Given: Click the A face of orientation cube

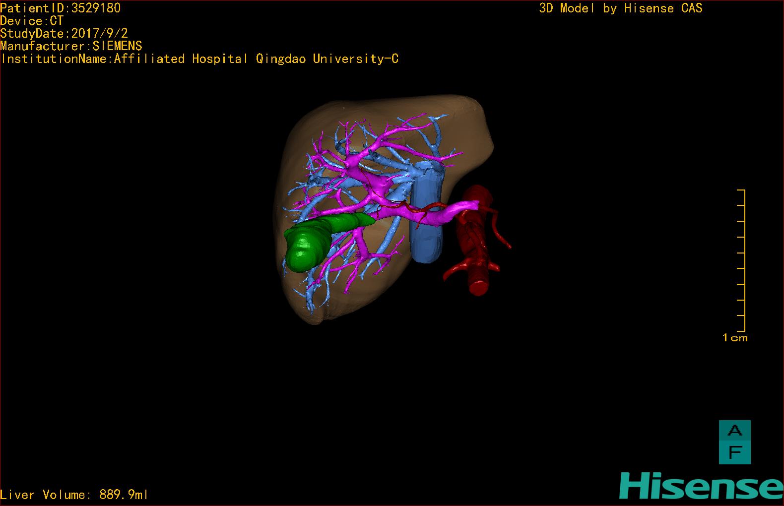Looking at the screenshot, I should click(x=735, y=431).
